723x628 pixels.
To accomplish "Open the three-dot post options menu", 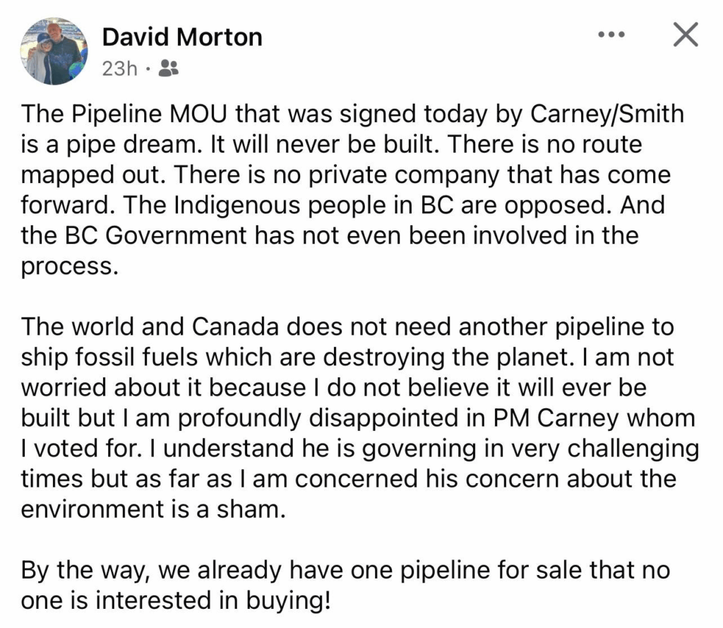I will point(610,35).
